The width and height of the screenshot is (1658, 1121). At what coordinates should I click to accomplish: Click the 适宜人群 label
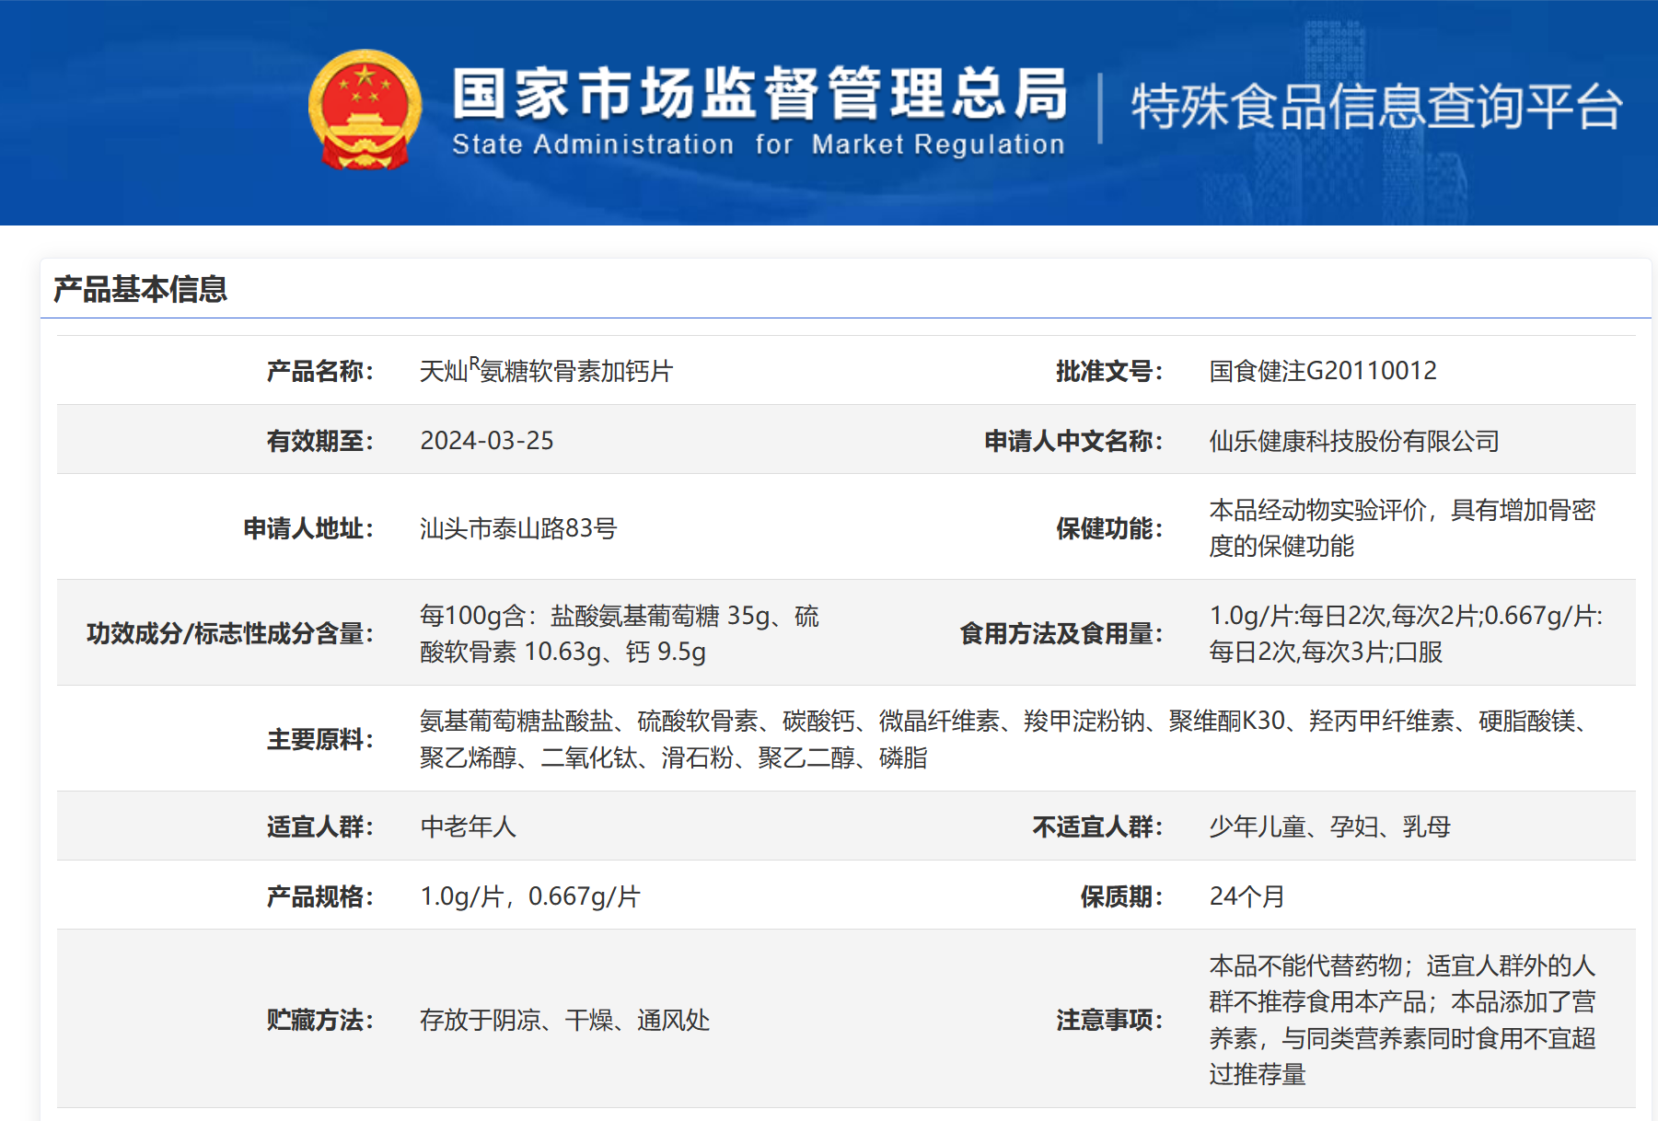[x=319, y=826]
